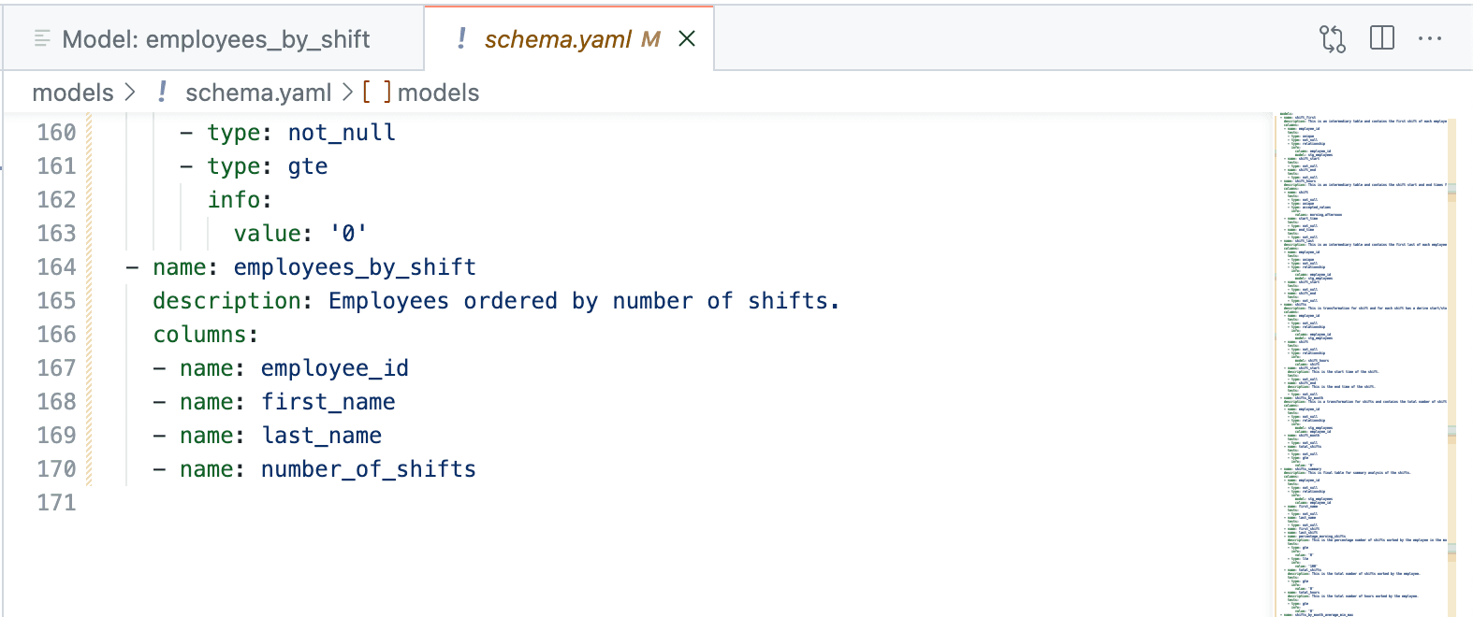Click line number 171 in gutter
Viewport: 1473px width, 617px height.
56,503
